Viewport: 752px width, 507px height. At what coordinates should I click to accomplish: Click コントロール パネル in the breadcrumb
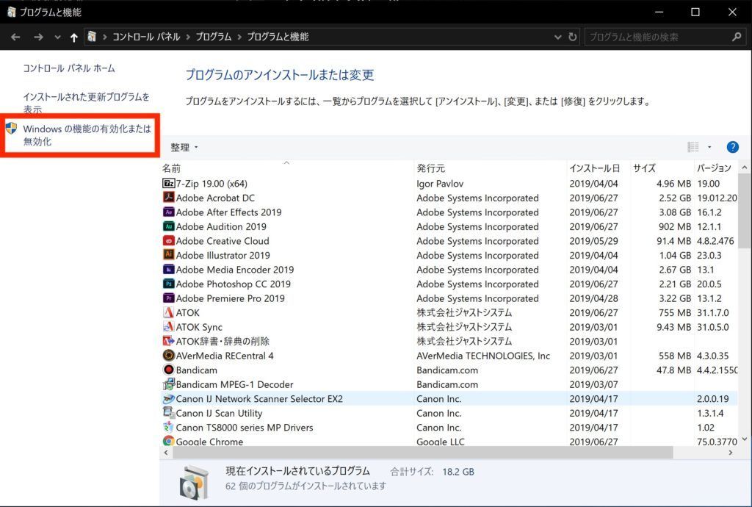point(146,37)
